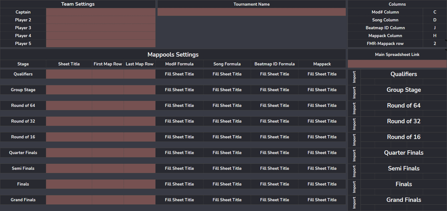
Task: Select Group Stage Song Formula cell
Action: 227,90
